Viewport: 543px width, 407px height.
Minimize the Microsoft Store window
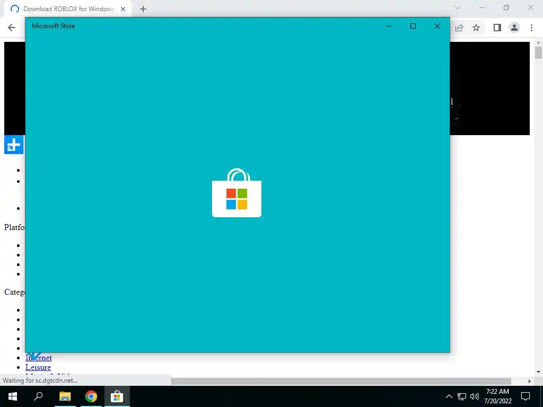coord(389,26)
